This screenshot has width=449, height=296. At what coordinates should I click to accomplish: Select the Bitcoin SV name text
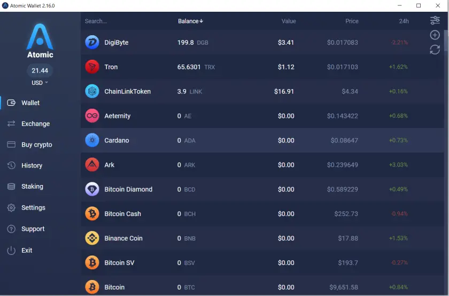119,262
